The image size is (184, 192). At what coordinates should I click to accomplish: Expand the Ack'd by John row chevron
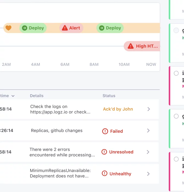149,109
